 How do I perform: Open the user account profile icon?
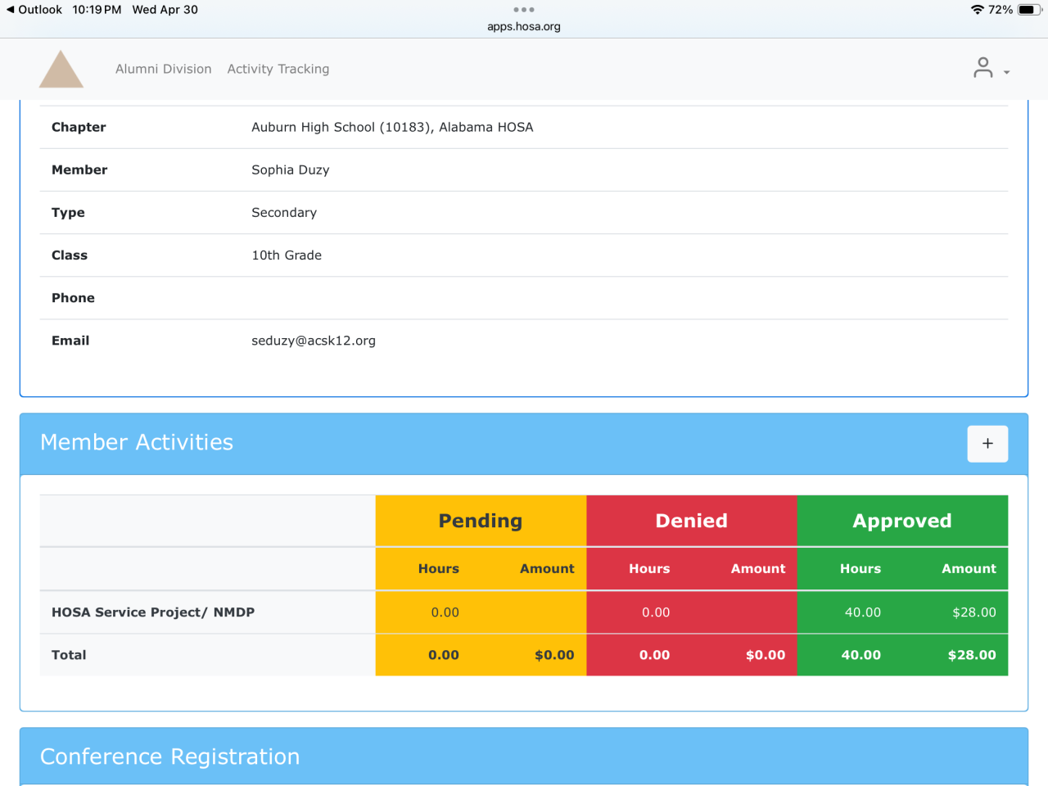pyautogui.click(x=983, y=68)
